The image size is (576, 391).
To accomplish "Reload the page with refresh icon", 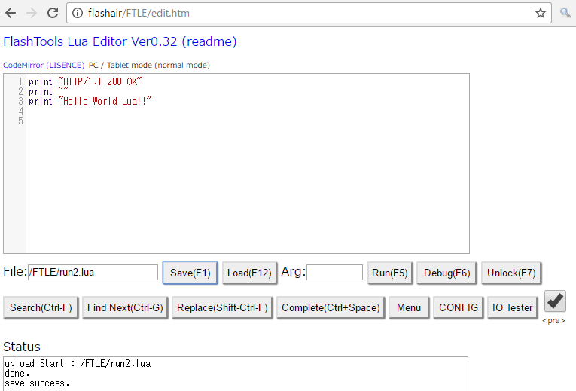I will pyautogui.click(x=53, y=13).
